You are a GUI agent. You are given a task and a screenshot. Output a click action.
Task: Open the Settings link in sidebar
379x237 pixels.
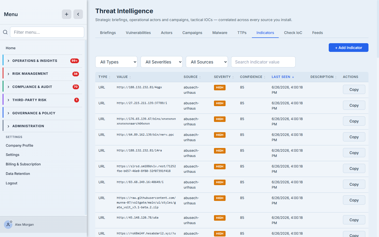(13, 155)
